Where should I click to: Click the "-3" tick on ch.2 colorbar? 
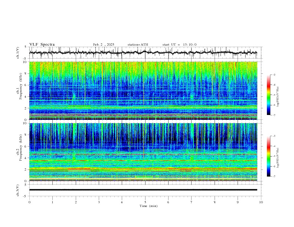[274, 136]
